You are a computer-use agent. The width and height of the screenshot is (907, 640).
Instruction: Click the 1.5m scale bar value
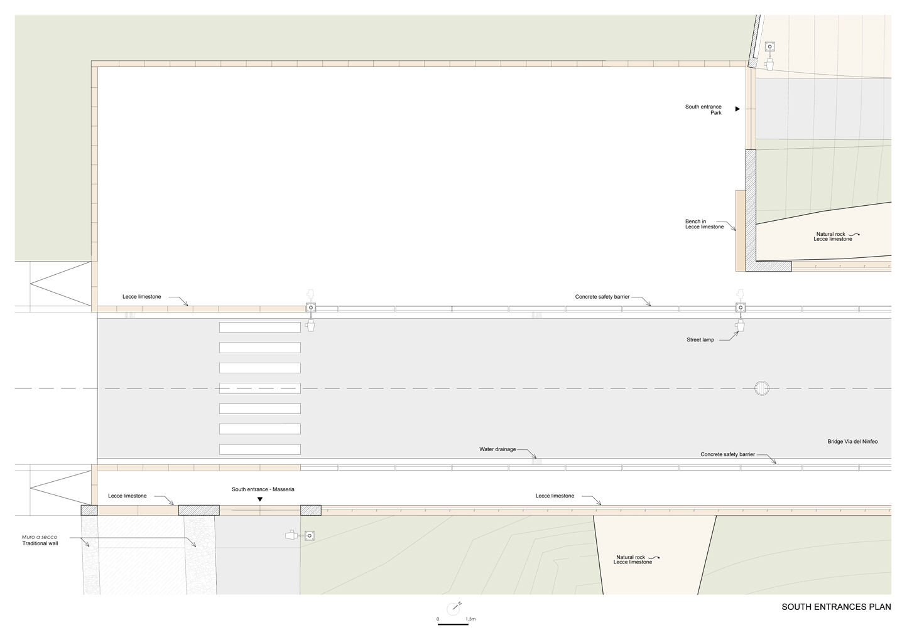[x=470, y=619]
